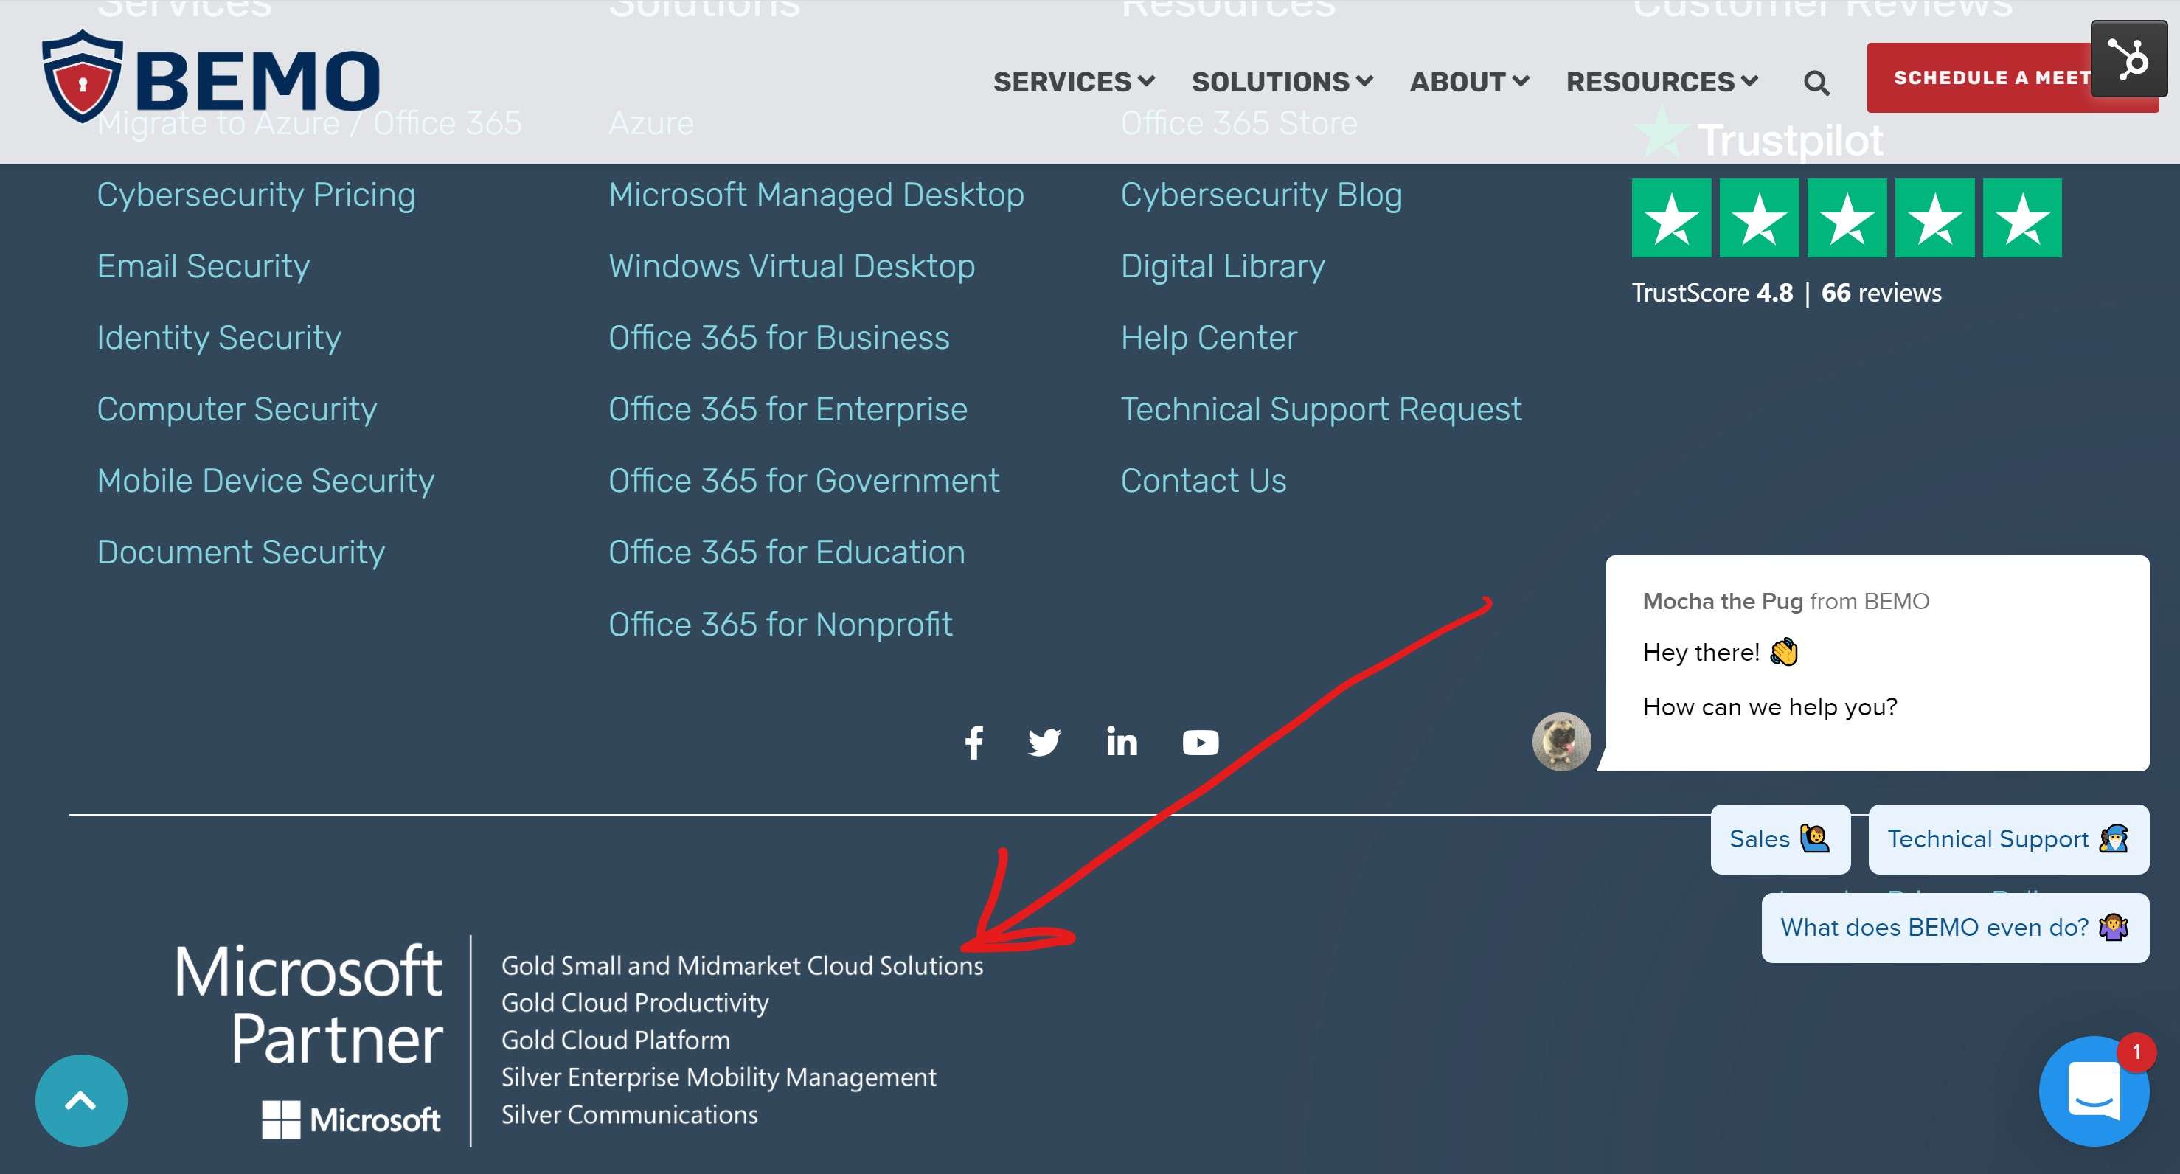Choose the Technical Support chat reply
The height and width of the screenshot is (1174, 2180).
[2007, 838]
